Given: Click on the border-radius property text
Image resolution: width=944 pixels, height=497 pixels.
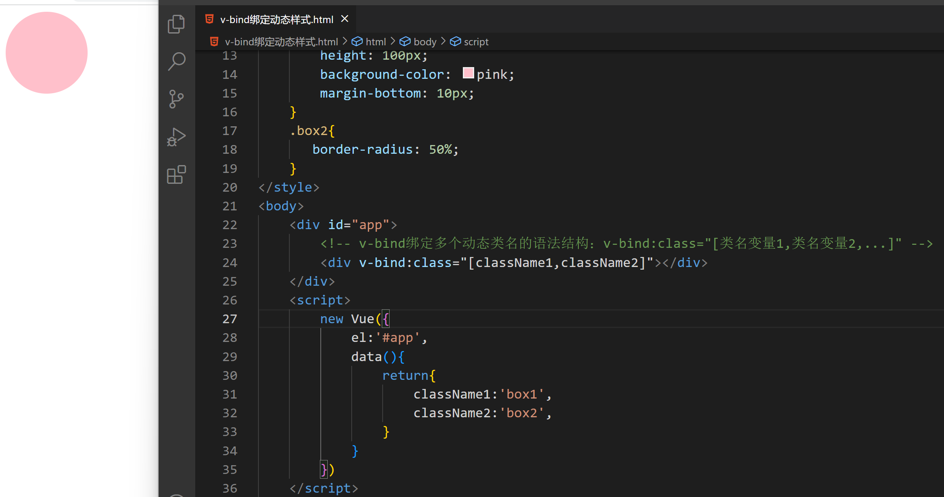Looking at the screenshot, I should pyautogui.click(x=362, y=149).
